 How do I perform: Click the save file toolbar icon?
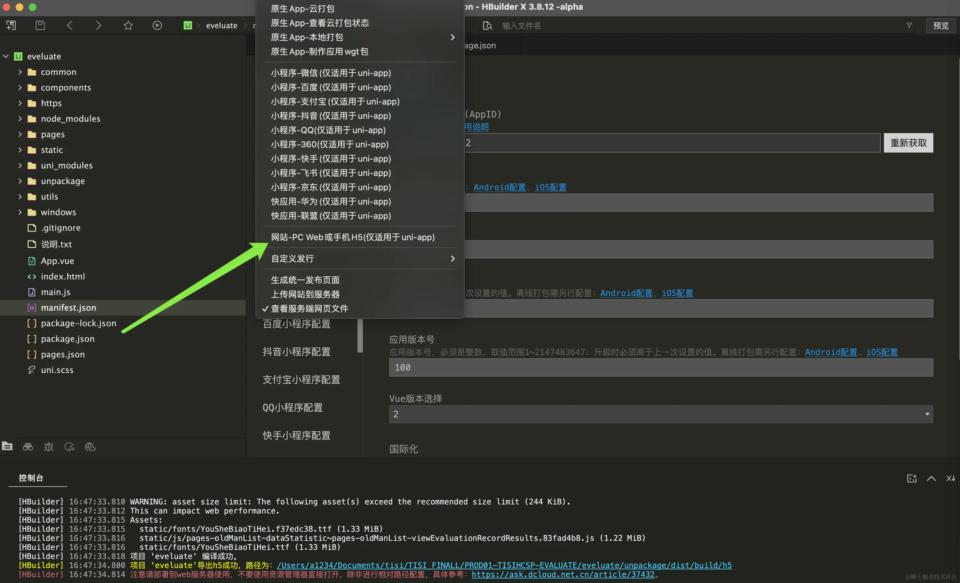40,25
